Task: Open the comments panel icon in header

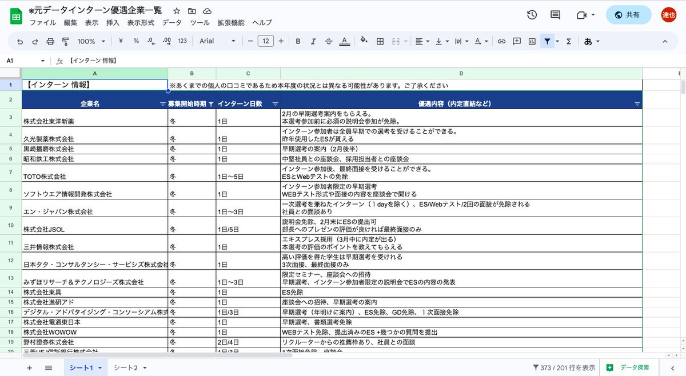Action: [x=555, y=15]
